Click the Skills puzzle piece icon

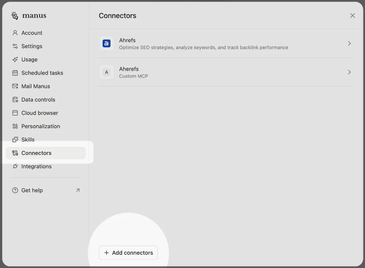click(15, 139)
